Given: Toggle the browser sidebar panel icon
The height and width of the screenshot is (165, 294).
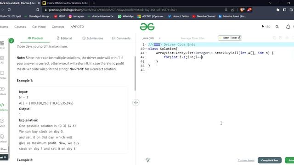Looking at the screenshot, I should coord(284,10).
